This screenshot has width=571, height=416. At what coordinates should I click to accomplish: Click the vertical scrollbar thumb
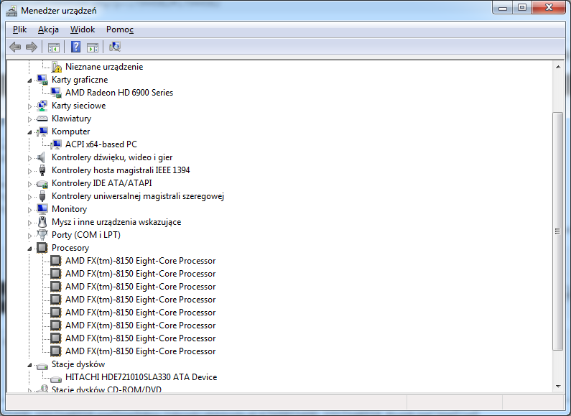point(557,231)
